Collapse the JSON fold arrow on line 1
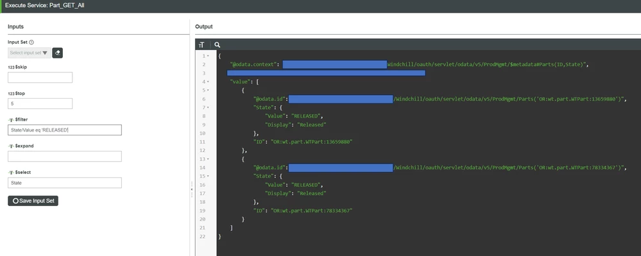Viewport: 641px width, 256px height. pyautogui.click(x=208, y=56)
